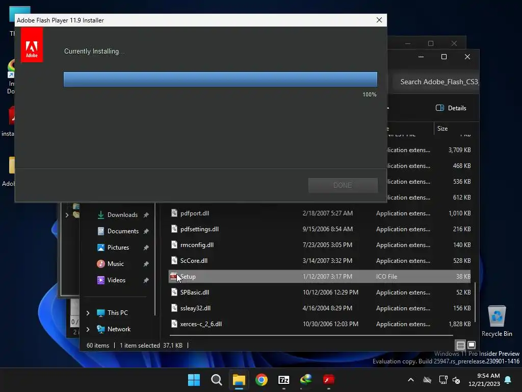Sort files by the Size column header
The width and height of the screenshot is (522, 392).
pos(442,129)
